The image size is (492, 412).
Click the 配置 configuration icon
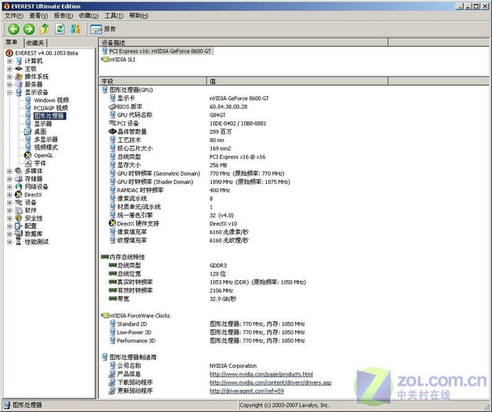tap(19, 226)
